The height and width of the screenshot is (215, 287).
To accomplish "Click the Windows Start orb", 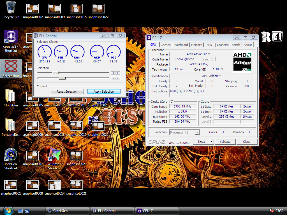I will 8,211.
